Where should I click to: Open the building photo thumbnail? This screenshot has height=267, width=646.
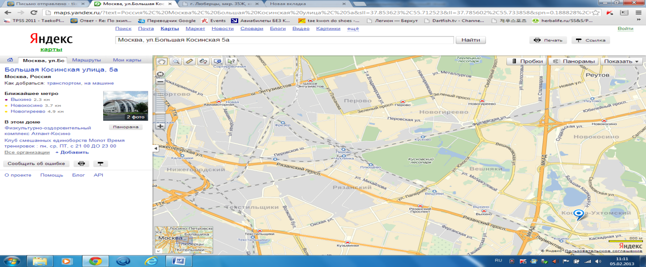[125, 106]
